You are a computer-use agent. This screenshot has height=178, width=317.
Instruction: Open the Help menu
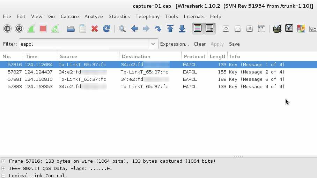pyautogui.click(x=215, y=17)
